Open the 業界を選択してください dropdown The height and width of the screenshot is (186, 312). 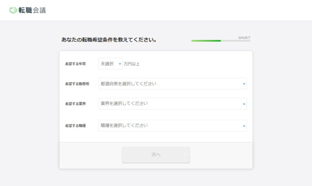(172, 104)
